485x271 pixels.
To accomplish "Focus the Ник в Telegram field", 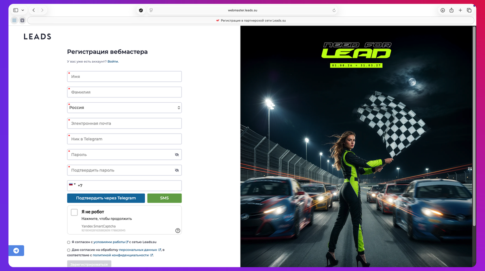I will (x=124, y=139).
